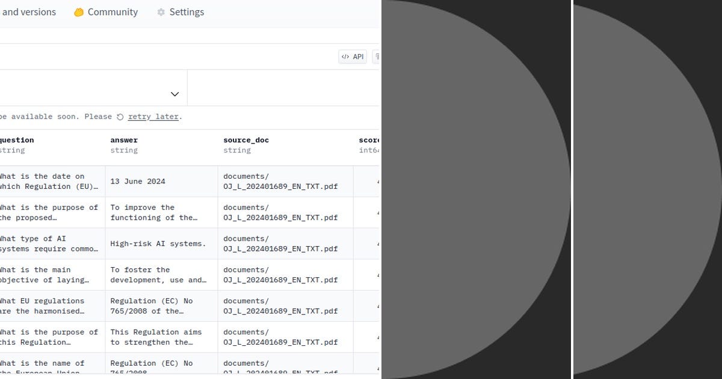The image size is (722, 379).
Task: Select the cell reading High-risk AI systems
Action: click(x=153, y=243)
